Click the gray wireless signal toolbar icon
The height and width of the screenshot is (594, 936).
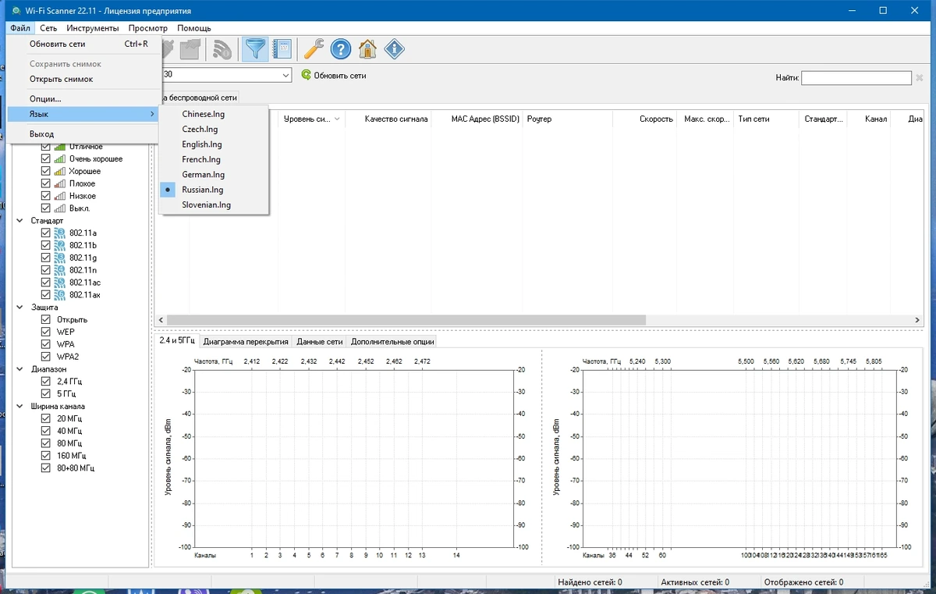(222, 50)
